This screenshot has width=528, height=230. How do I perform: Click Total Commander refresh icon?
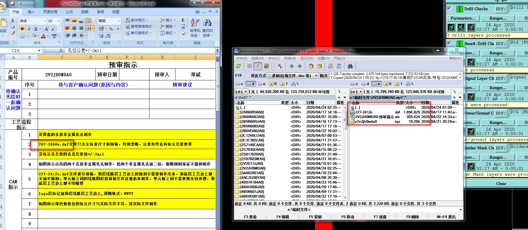[x=239, y=66]
